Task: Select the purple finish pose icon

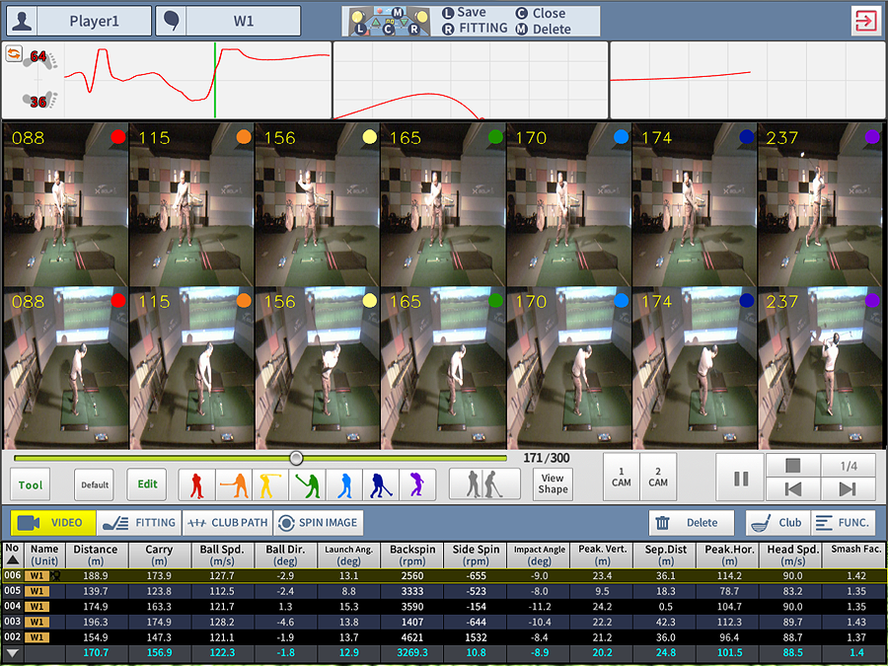Action: point(418,483)
